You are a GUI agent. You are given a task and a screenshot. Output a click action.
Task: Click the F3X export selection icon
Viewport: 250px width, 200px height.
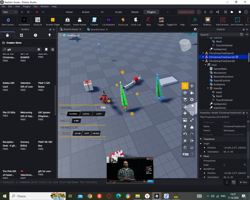[x=192, y=140]
